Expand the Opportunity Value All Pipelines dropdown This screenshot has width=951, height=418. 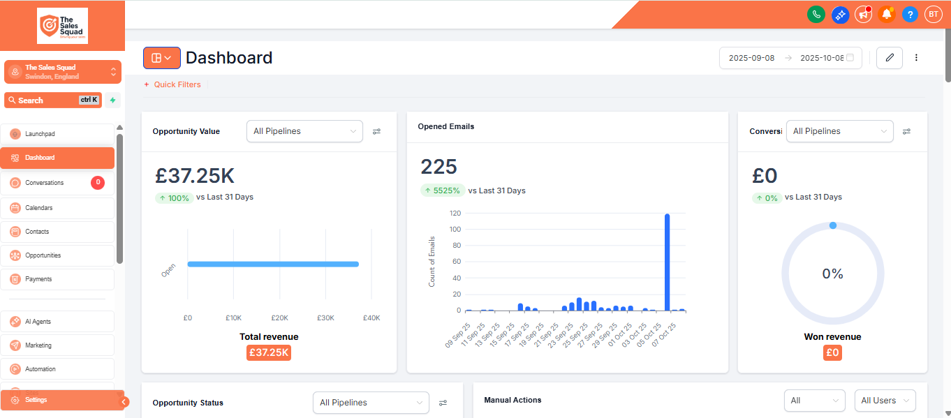pyautogui.click(x=304, y=131)
